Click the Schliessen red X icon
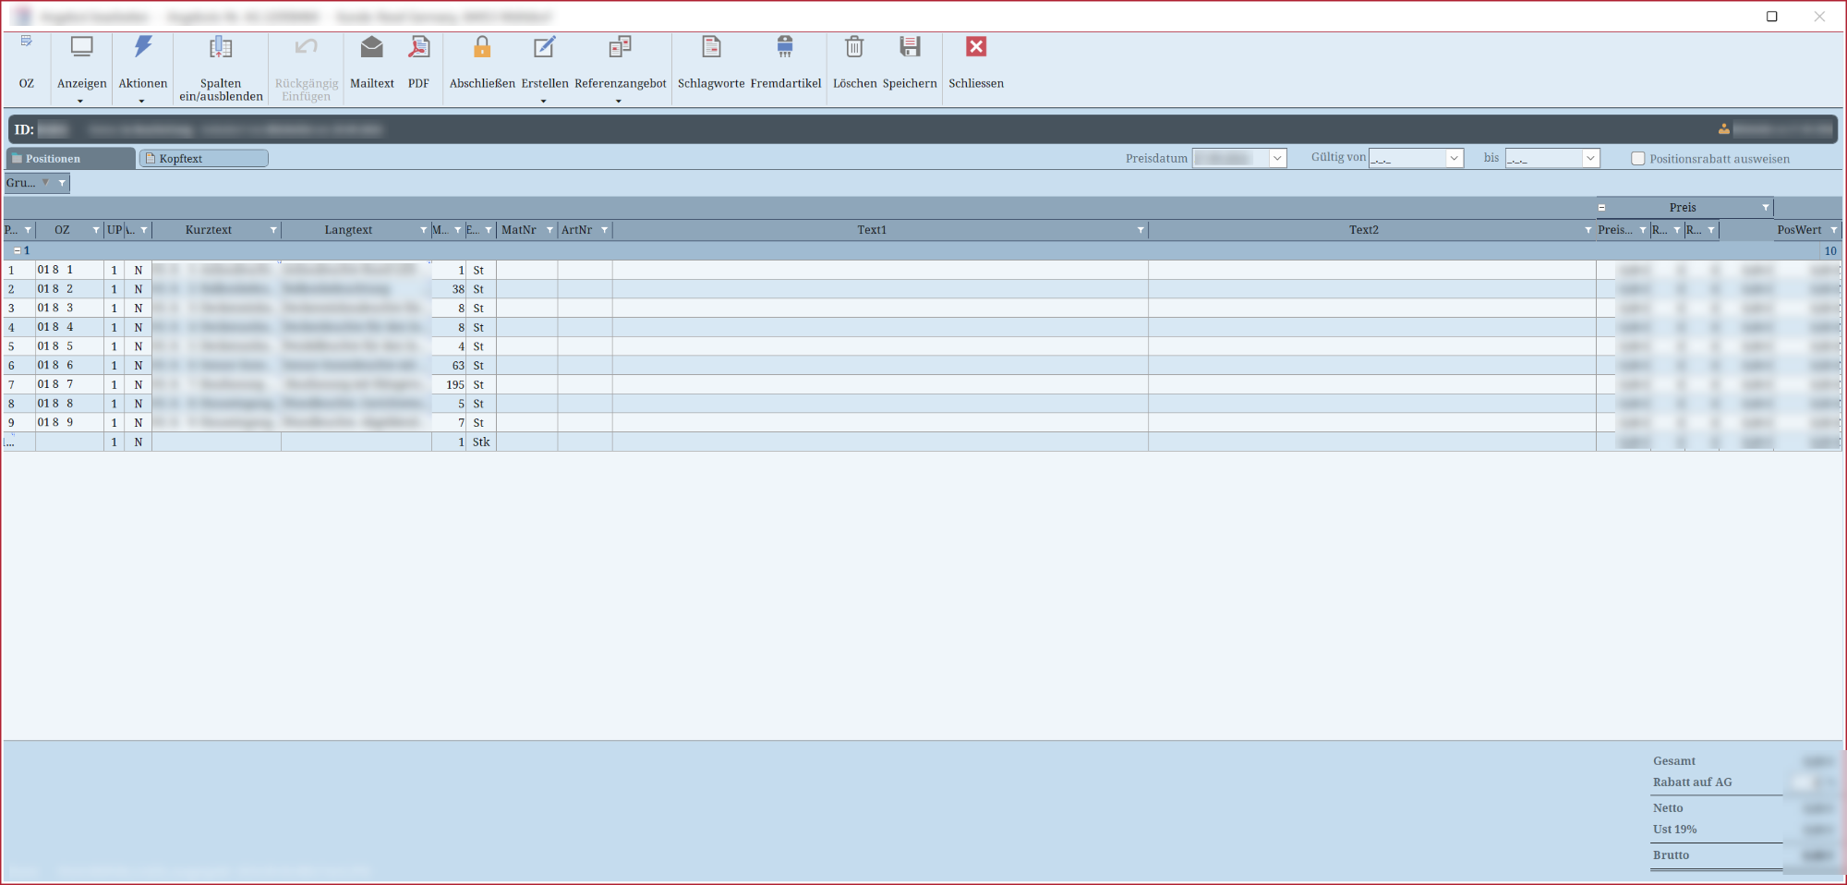Screen dimensions: 1847x885 click(x=976, y=47)
